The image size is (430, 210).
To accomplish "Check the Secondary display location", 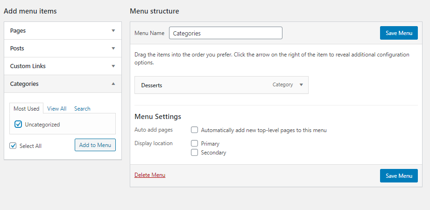I will pos(195,152).
